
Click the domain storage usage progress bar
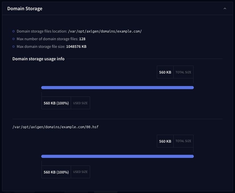[x=117, y=88]
